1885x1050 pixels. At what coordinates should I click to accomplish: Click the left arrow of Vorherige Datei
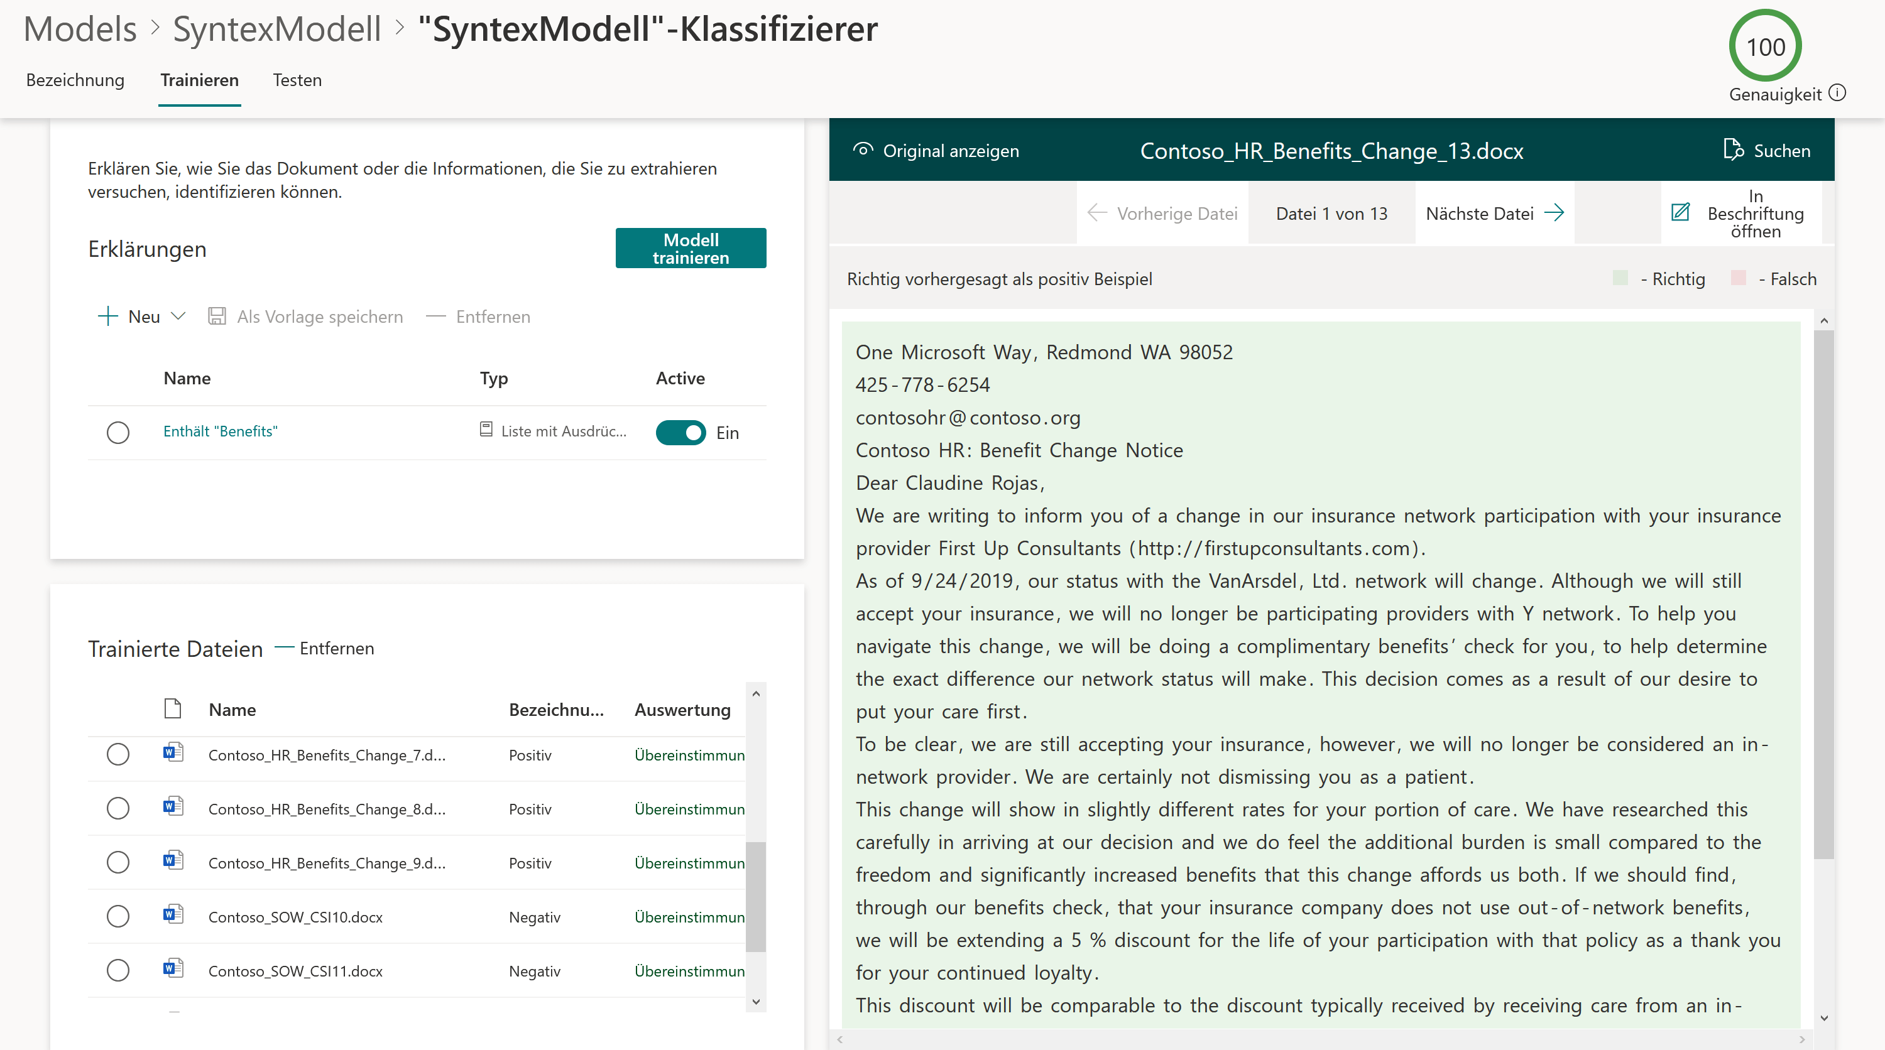[x=1097, y=213]
